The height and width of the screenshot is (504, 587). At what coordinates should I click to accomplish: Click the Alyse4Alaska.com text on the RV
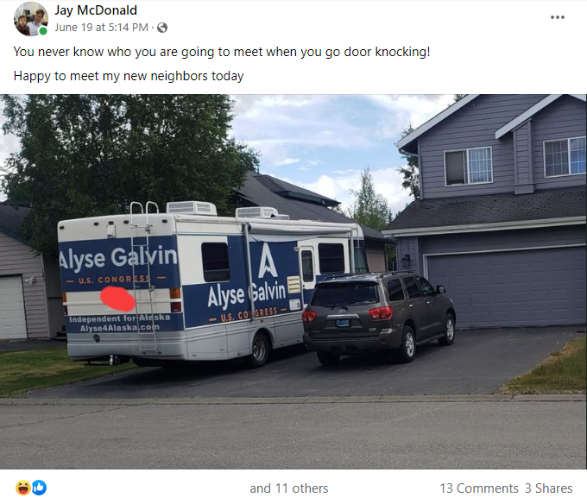(120, 328)
